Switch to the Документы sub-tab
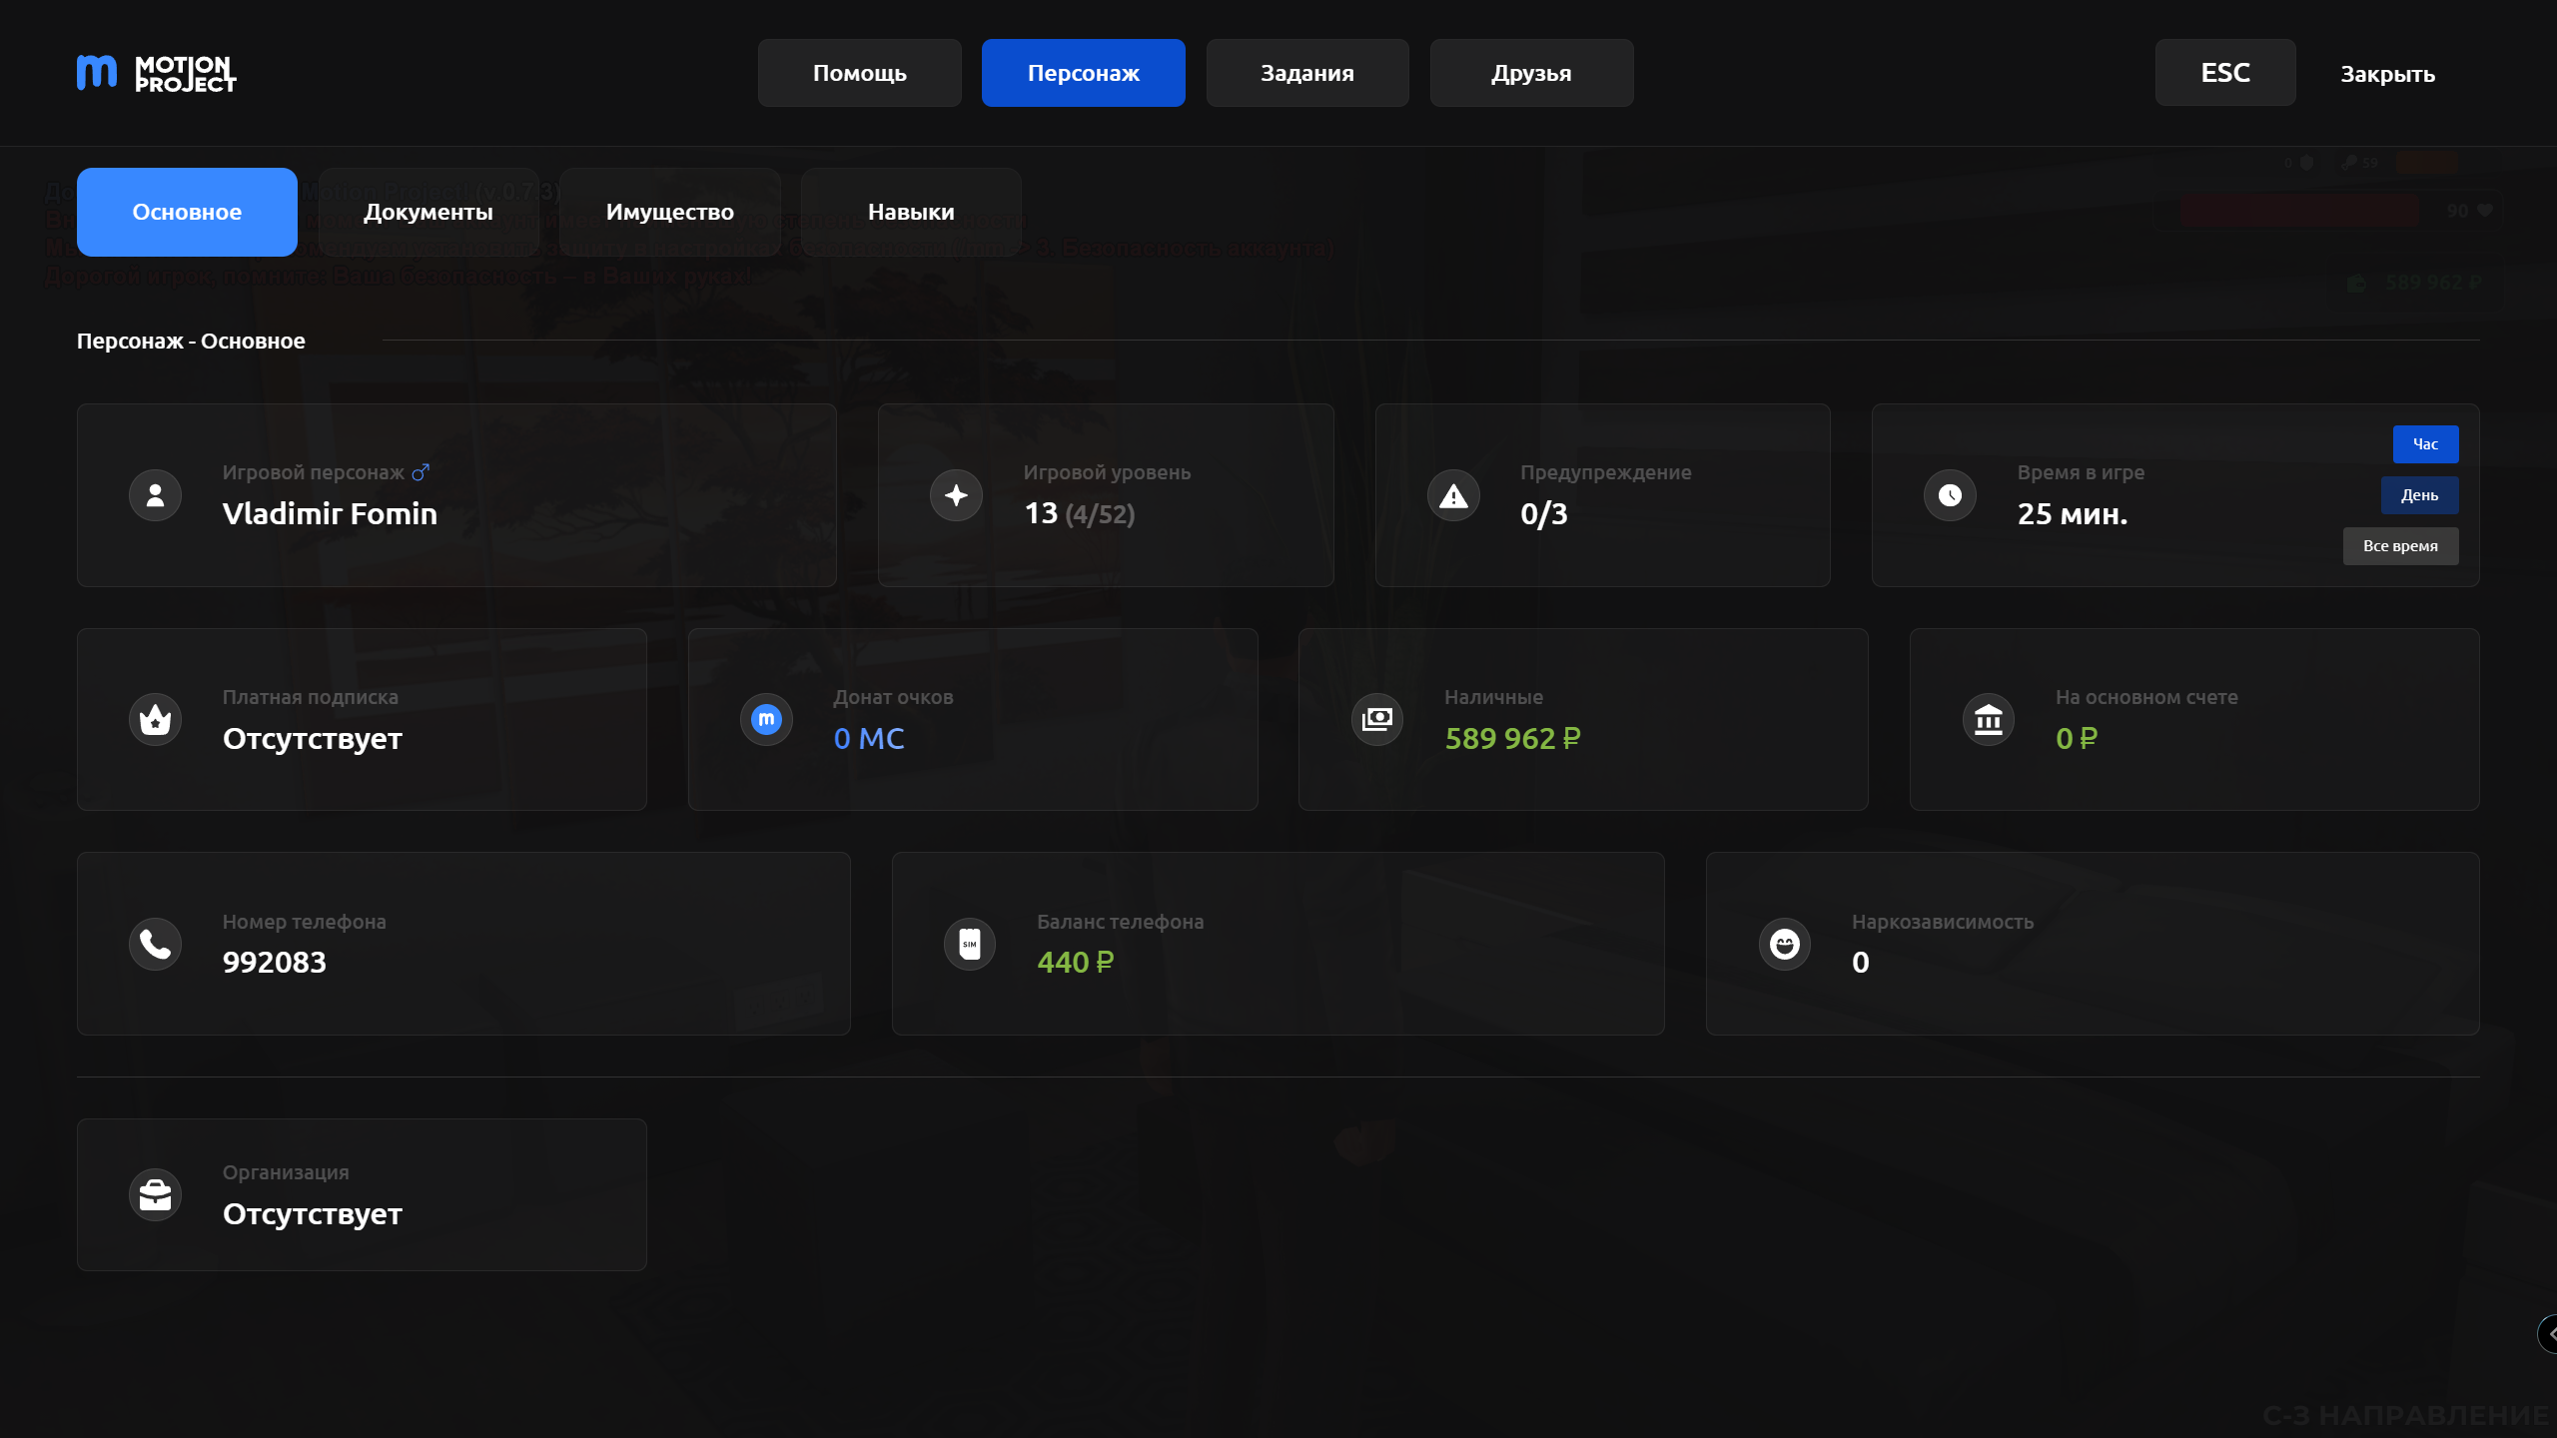Viewport: 2557px width, 1438px height. [427, 212]
